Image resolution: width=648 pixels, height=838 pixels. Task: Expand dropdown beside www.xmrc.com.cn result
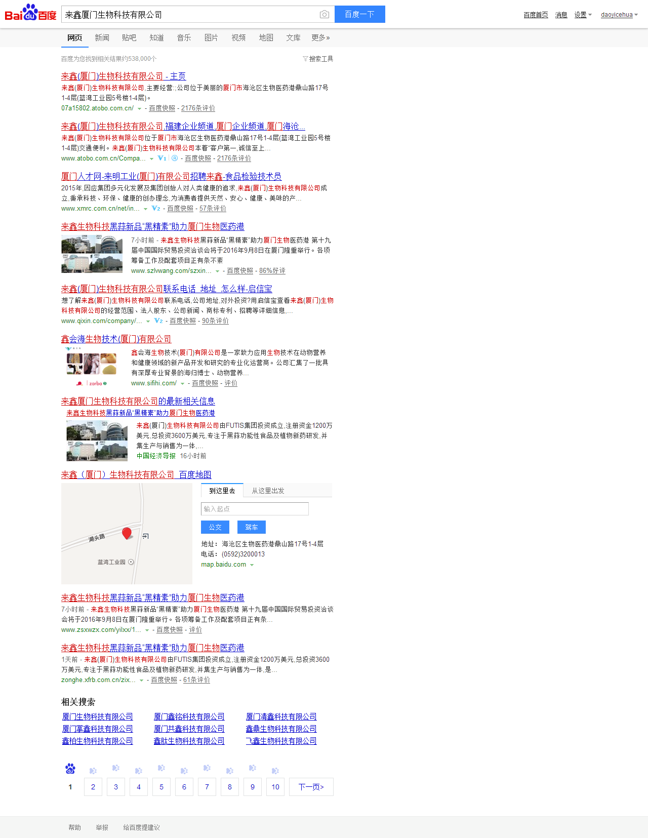145,209
